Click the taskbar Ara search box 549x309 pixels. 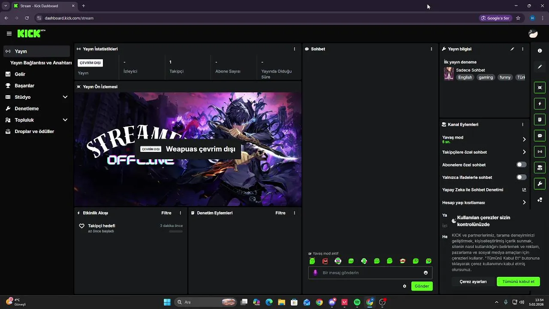point(206,302)
